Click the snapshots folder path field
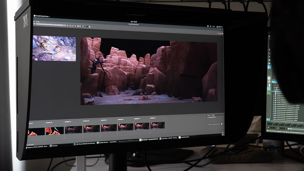 (214, 124)
